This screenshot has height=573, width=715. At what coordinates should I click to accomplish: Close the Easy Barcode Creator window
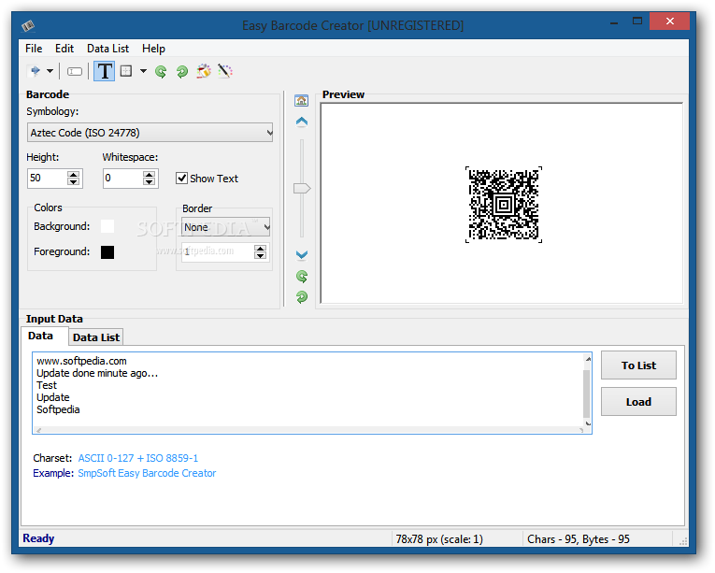tap(669, 21)
